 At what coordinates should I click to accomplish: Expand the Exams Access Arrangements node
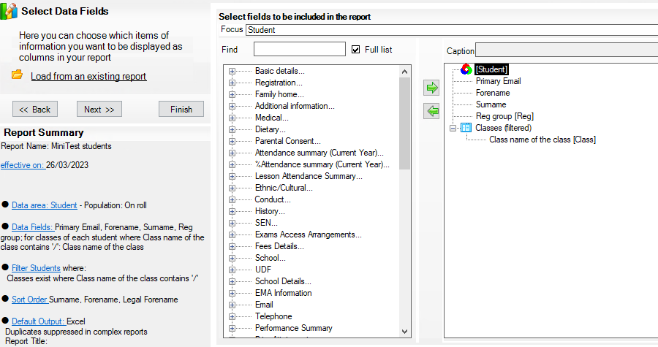pyautogui.click(x=232, y=235)
